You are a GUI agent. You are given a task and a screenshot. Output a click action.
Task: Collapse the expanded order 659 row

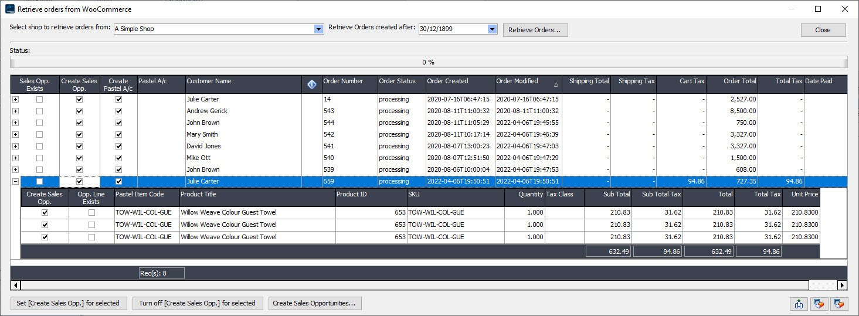[x=15, y=182]
